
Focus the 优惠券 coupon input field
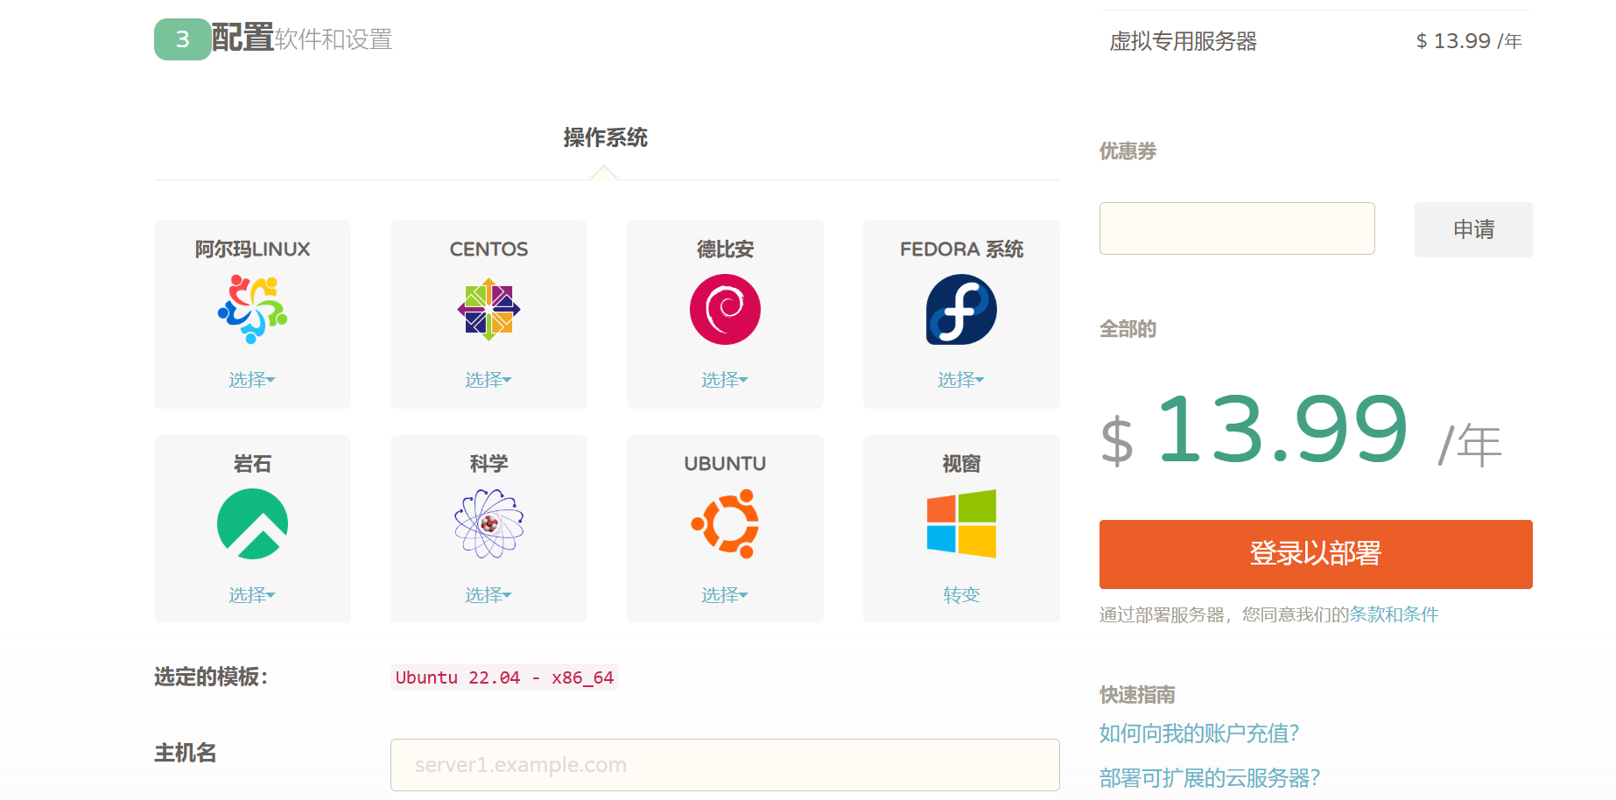click(x=1237, y=228)
